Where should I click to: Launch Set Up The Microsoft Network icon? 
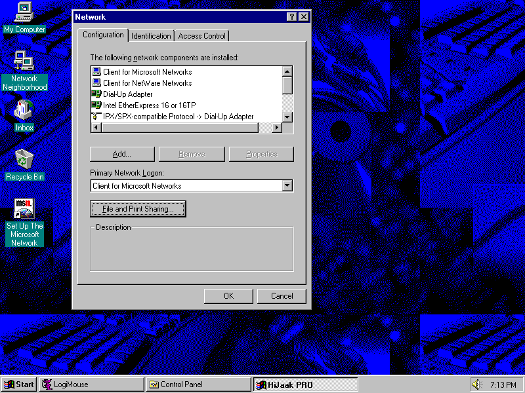point(24,209)
